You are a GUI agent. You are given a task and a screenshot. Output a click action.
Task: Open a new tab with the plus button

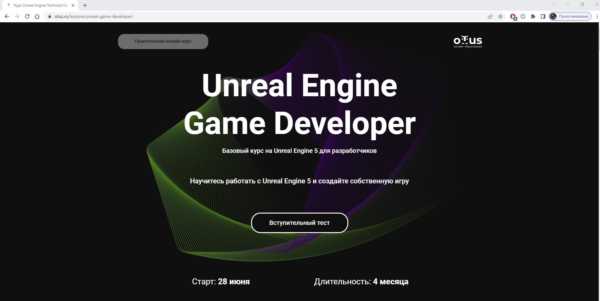tap(85, 5)
